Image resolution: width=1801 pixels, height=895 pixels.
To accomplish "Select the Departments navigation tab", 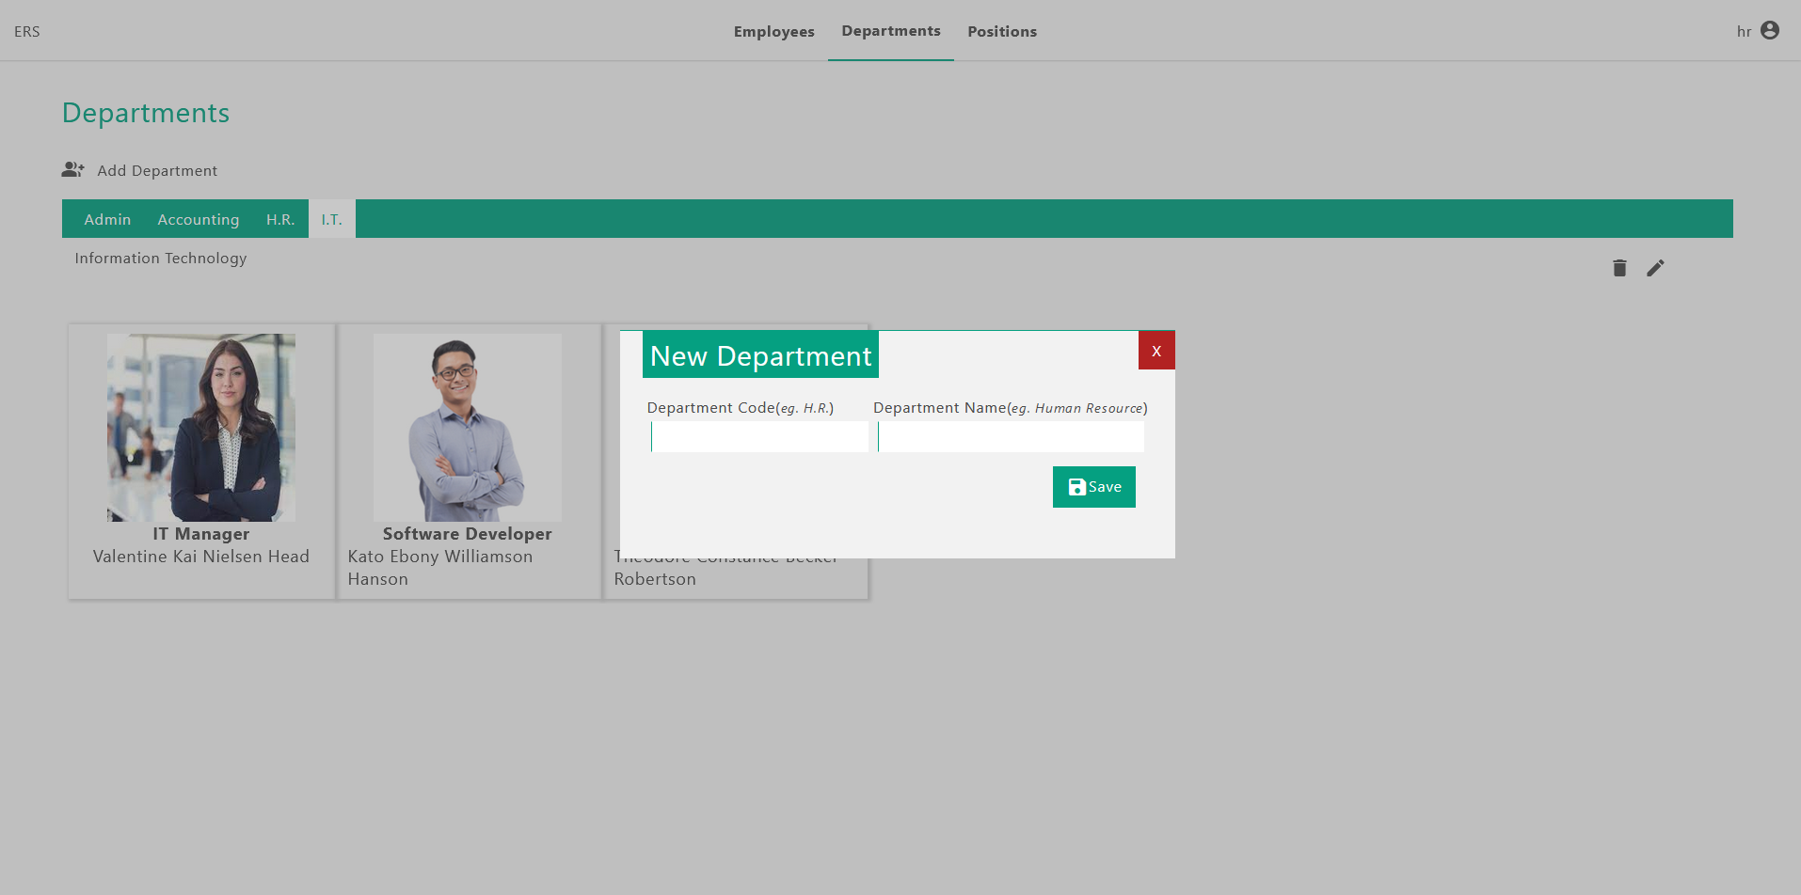I will click(890, 31).
